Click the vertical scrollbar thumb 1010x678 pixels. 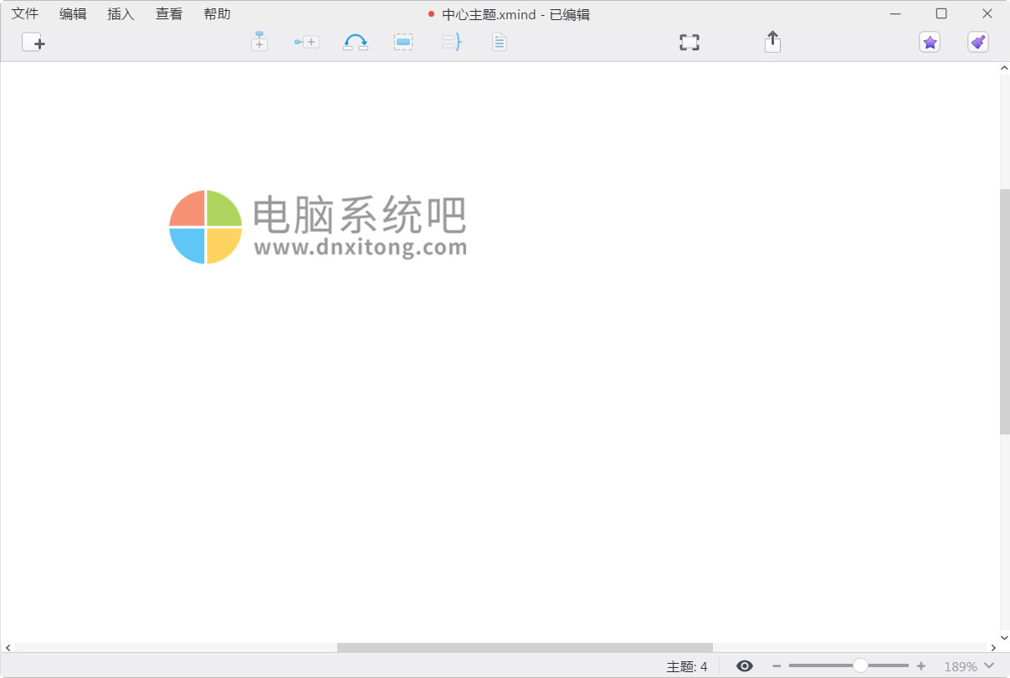pyautogui.click(x=1005, y=311)
